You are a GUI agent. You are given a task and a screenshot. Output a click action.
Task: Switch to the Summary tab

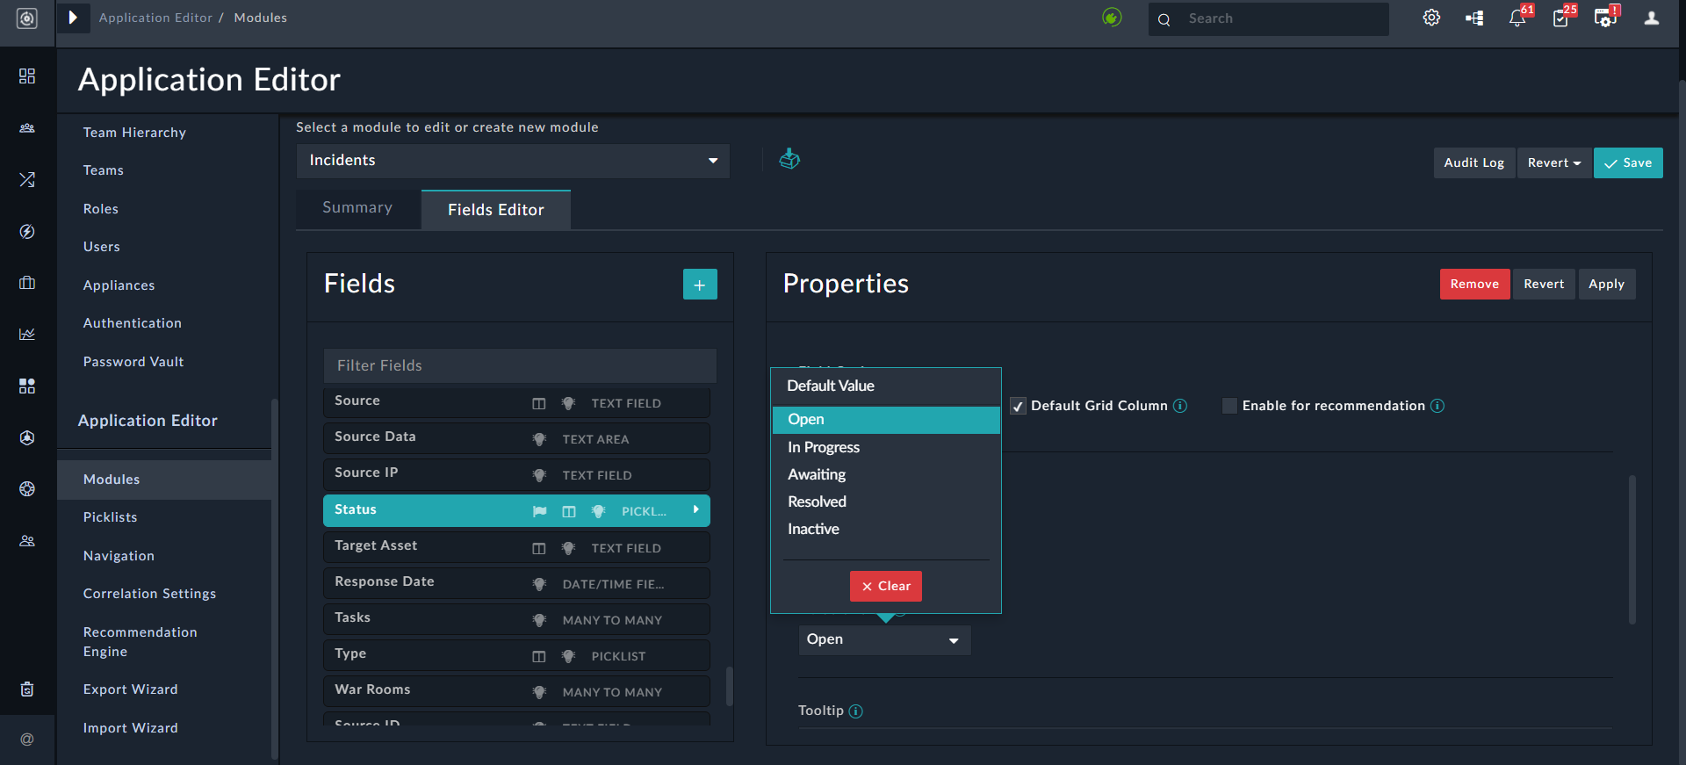click(357, 208)
